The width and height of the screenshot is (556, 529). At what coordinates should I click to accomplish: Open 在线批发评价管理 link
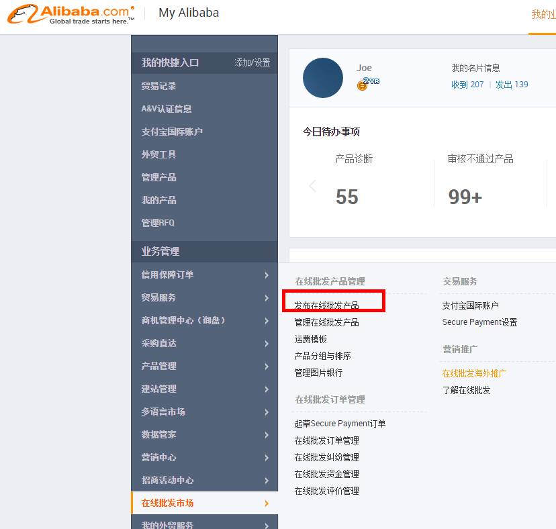pos(326,491)
